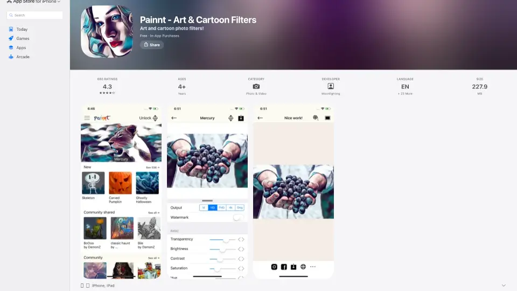Click the Paint app icon artwork
Viewport: 517px width, 291px height.
coord(107,31)
